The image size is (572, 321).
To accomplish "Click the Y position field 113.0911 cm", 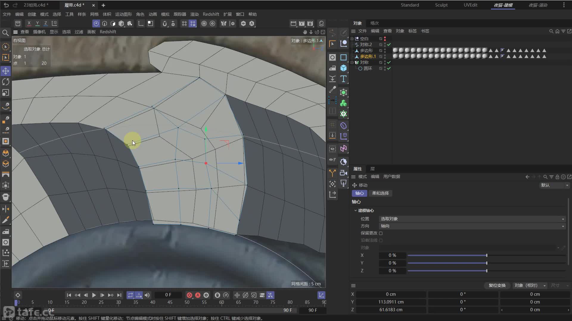I will [x=391, y=302].
